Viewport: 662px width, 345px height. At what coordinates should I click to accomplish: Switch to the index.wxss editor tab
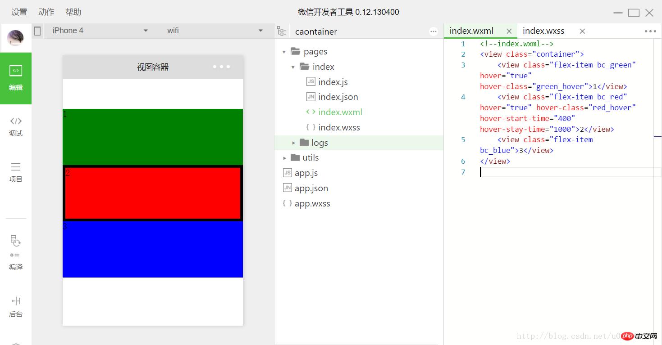click(543, 31)
